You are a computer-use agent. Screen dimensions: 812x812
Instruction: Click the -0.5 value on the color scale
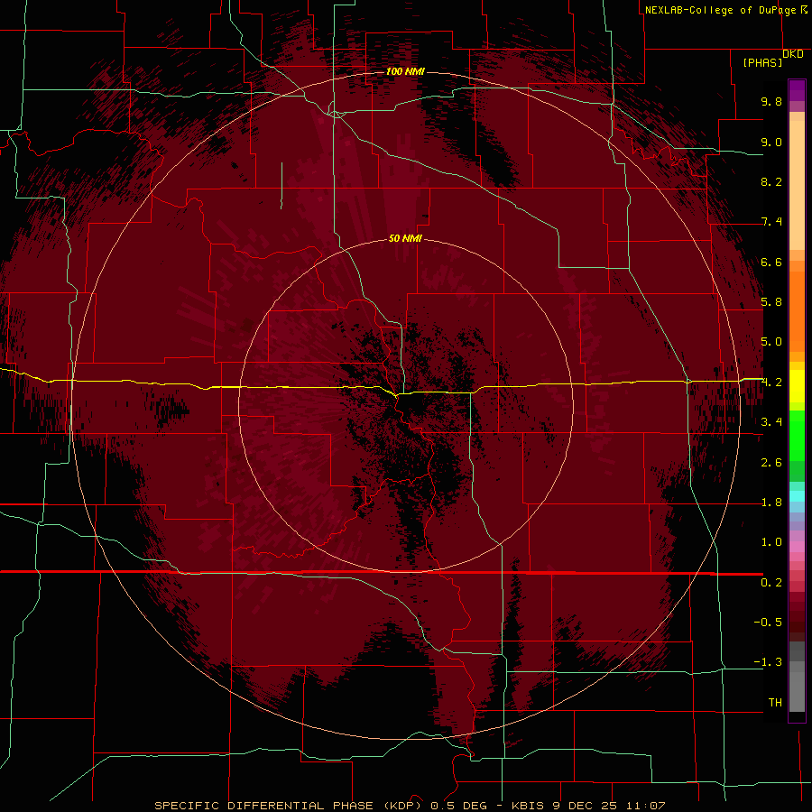click(768, 623)
